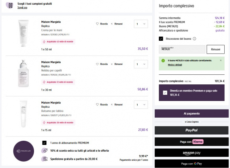Open the Scegli ora samples link
The image size is (230, 168).
coord(22,7)
